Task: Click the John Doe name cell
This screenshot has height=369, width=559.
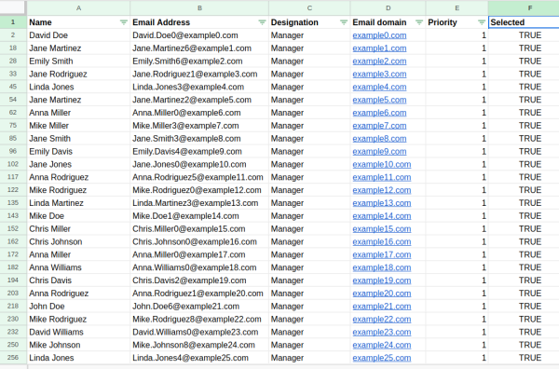Action: 78,307
